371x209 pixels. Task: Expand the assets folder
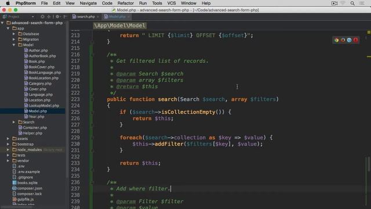[x=8, y=139]
